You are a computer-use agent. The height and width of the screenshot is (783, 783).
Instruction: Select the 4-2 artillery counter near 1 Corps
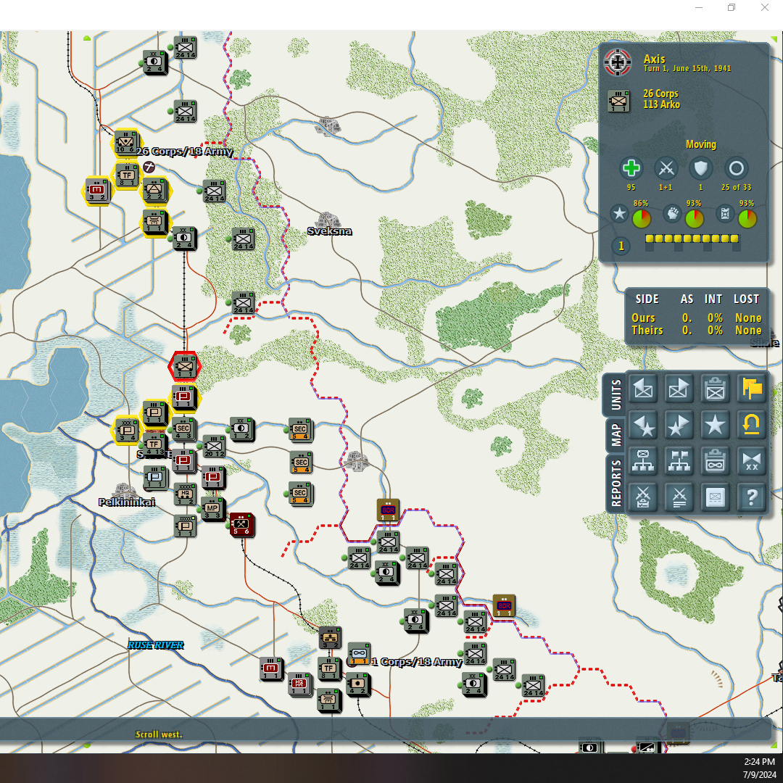[358, 684]
